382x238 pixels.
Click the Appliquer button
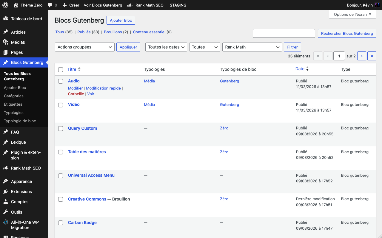click(x=128, y=47)
